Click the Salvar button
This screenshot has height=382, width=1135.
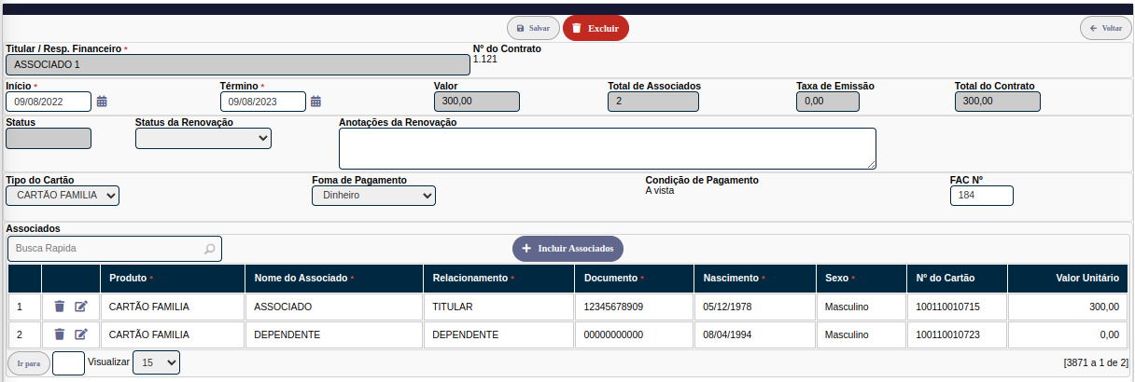[533, 28]
